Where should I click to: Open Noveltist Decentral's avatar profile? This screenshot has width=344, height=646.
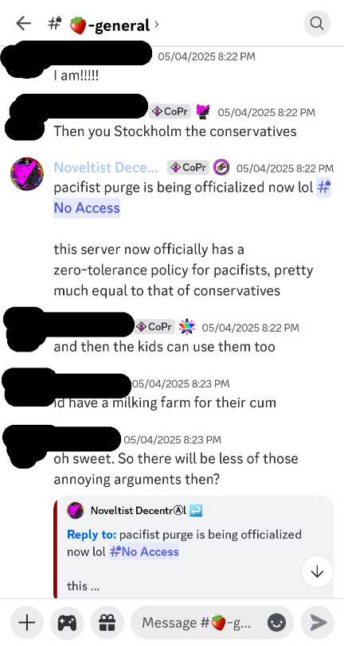[27, 173]
